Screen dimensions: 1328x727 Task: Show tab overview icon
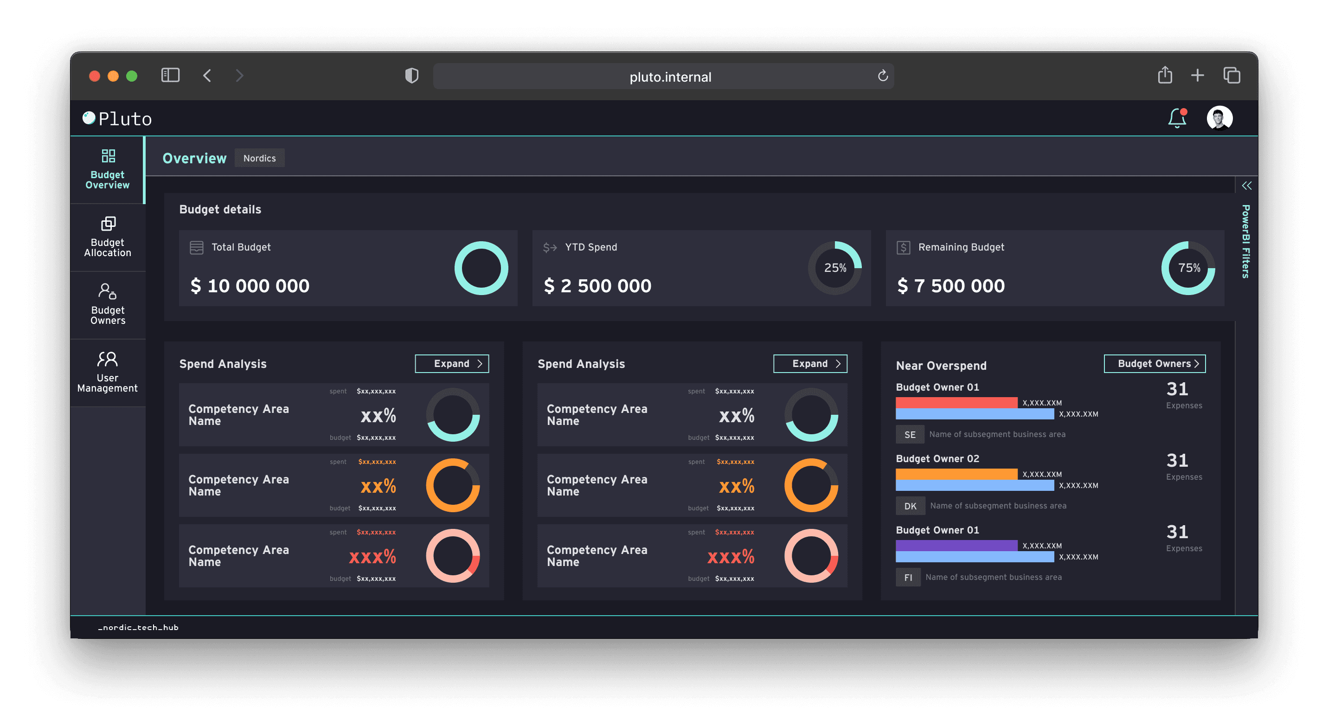pyautogui.click(x=1232, y=76)
